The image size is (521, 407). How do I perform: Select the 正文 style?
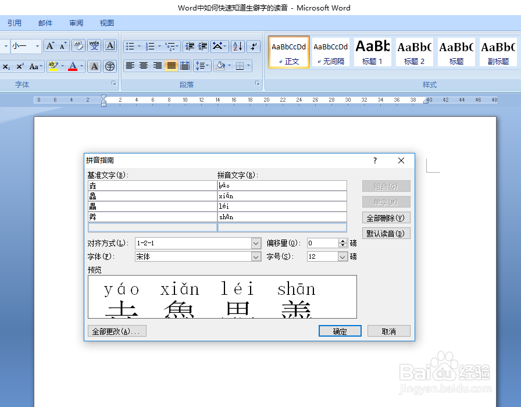coord(289,52)
